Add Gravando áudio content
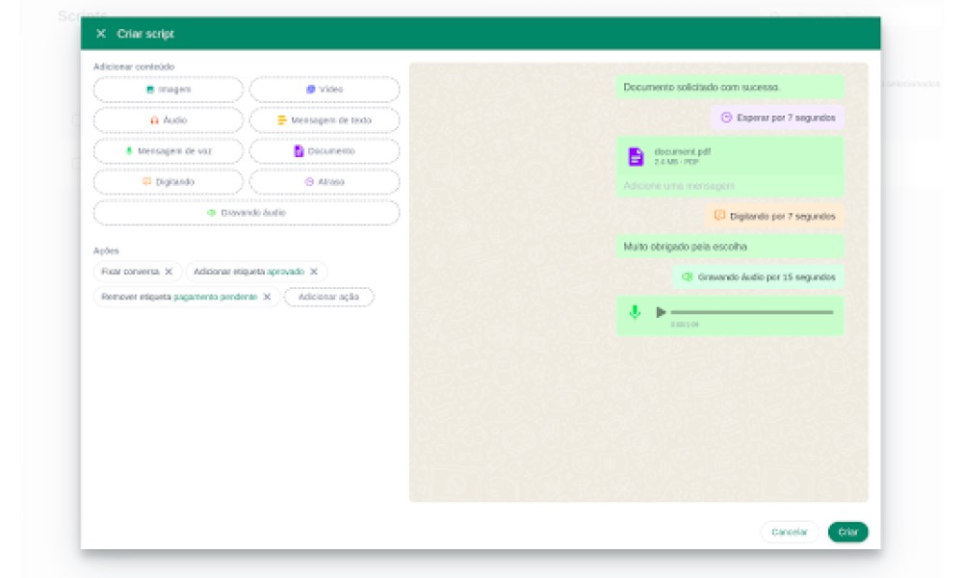The width and height of the screenshot is (963, 578). point(247,213)
